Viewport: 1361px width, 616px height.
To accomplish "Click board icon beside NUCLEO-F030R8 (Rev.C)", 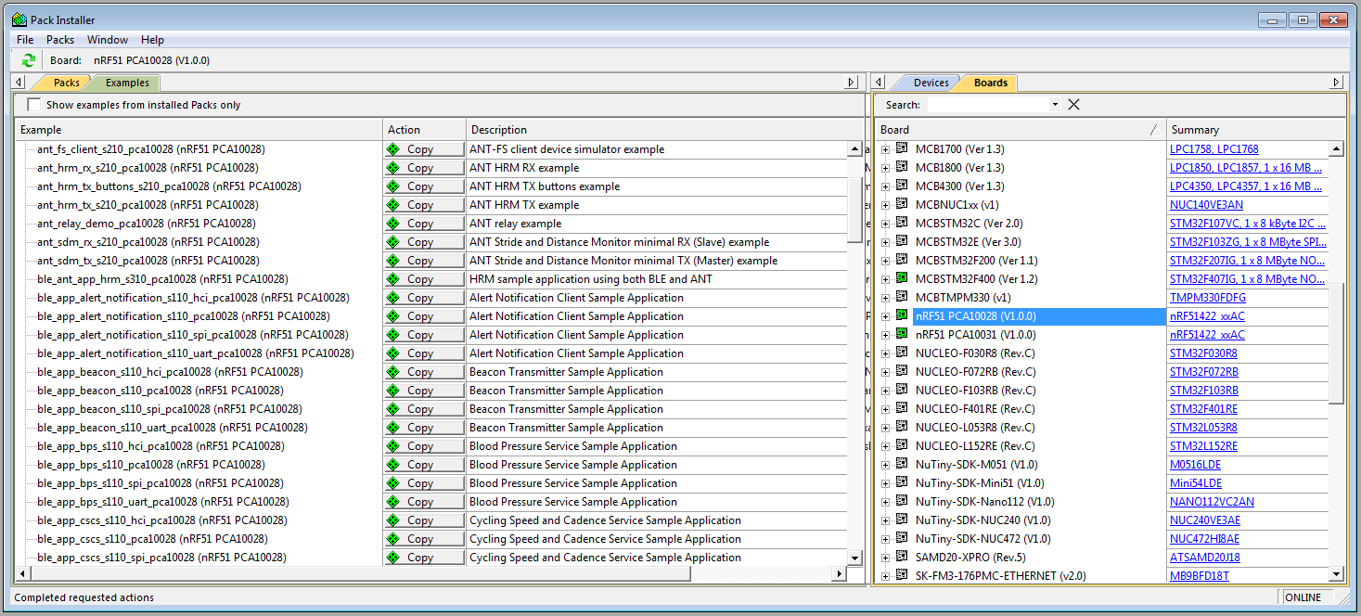I will point(902,353).
